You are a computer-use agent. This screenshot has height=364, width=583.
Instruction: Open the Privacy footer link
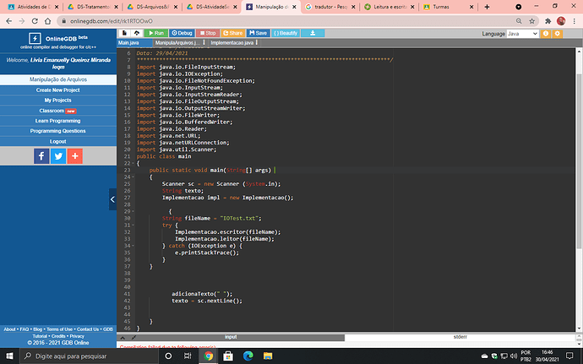pos(77,336)
